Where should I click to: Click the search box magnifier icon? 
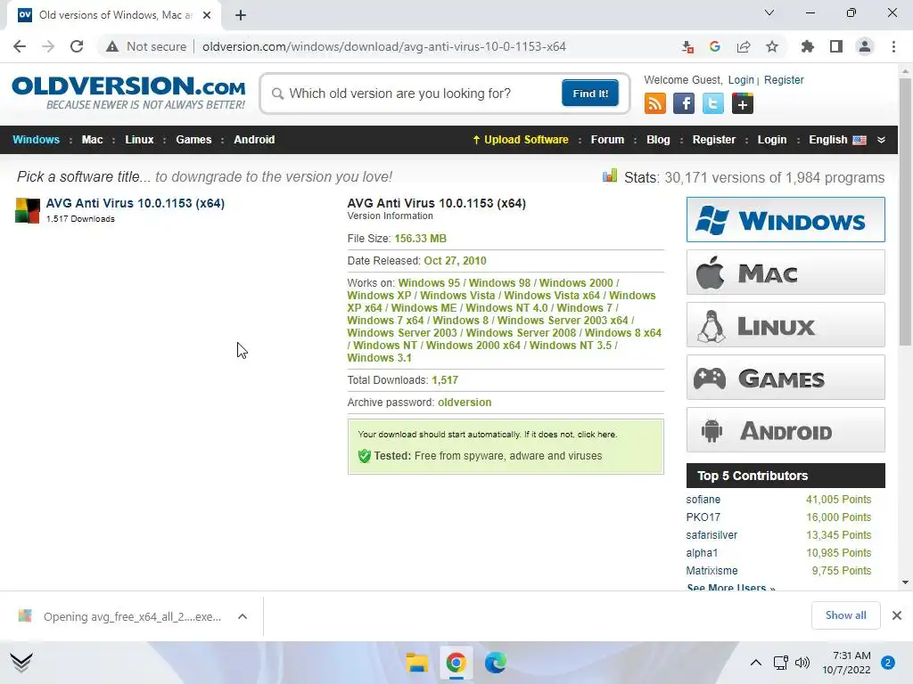pos(278,94)
